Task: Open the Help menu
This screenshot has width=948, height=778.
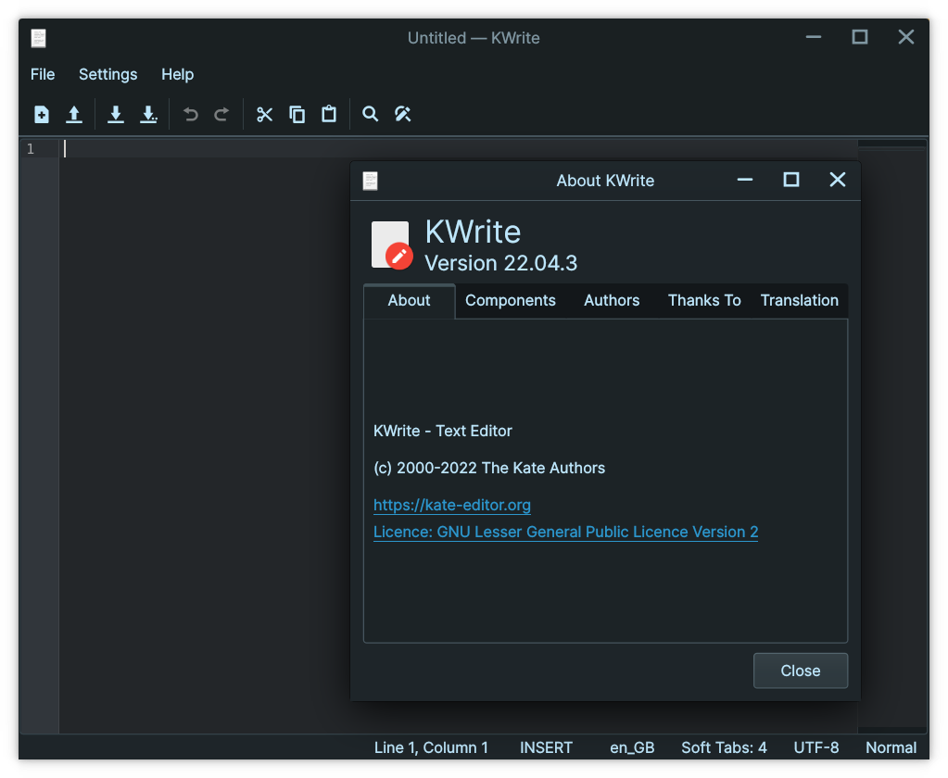Action: tap(178, 74)
